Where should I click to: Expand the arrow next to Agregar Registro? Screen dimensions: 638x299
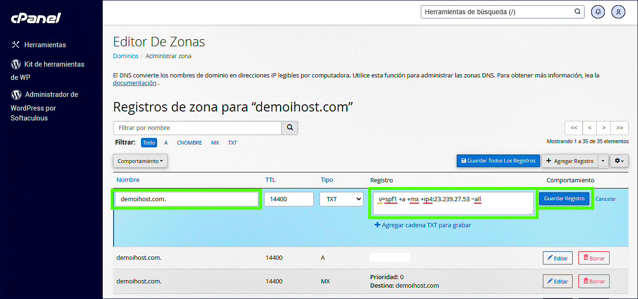(x=603, y=161)
